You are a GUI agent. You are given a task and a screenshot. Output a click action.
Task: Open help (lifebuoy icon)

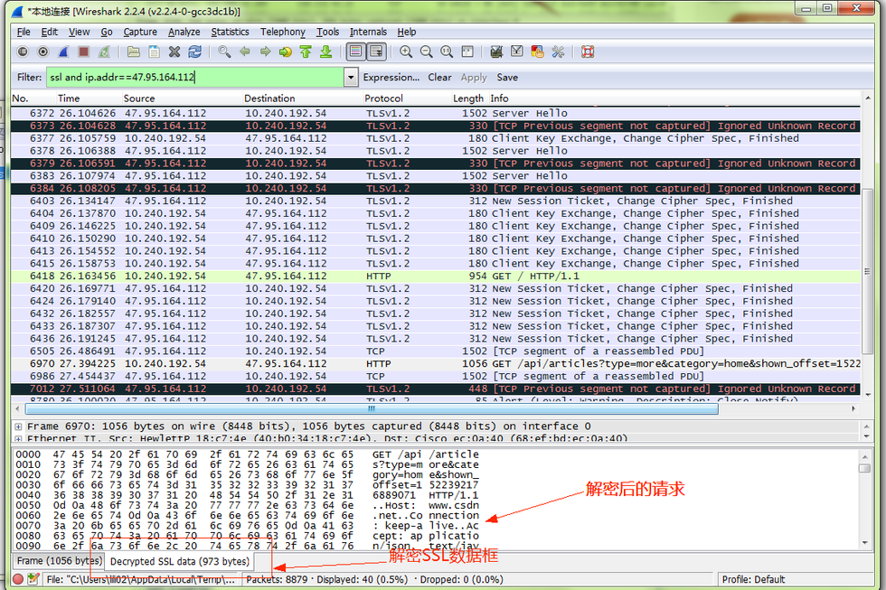pos(588,52)
